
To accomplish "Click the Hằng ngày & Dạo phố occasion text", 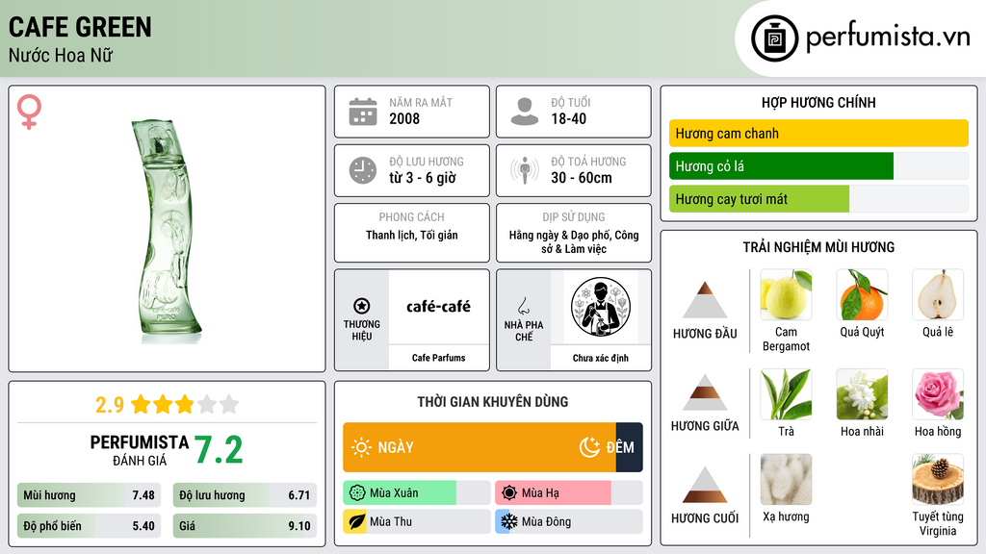I will click(574, 241).
